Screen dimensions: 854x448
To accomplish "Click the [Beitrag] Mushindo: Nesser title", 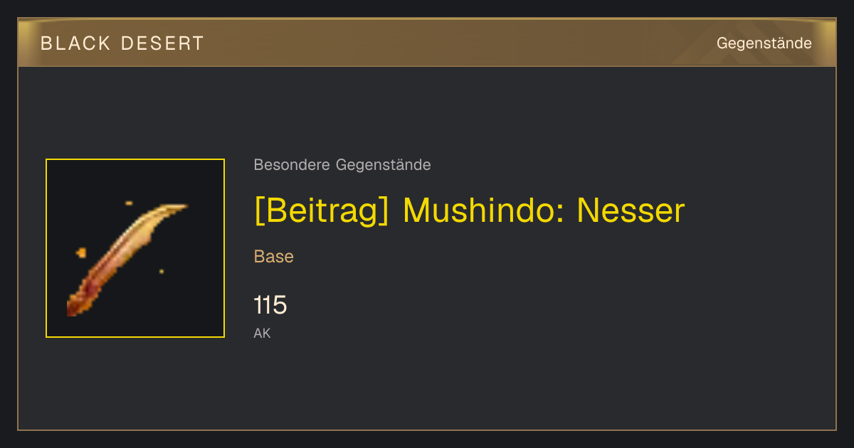I will (469, 210).
